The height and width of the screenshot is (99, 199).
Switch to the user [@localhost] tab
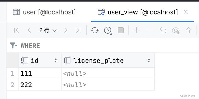click(x=44, y=12)
